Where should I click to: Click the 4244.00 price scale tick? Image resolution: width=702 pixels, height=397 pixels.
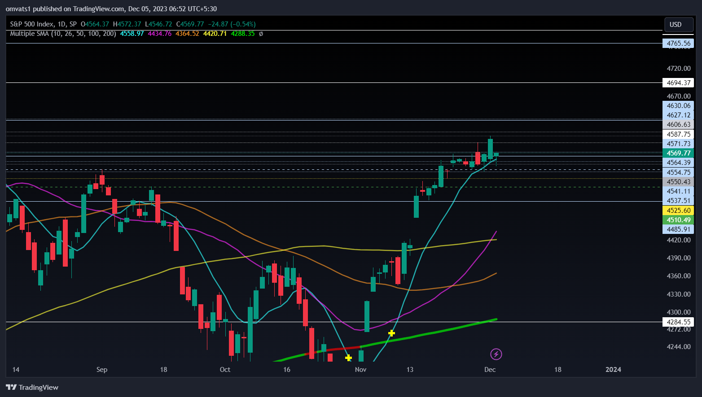coord(678,347)
